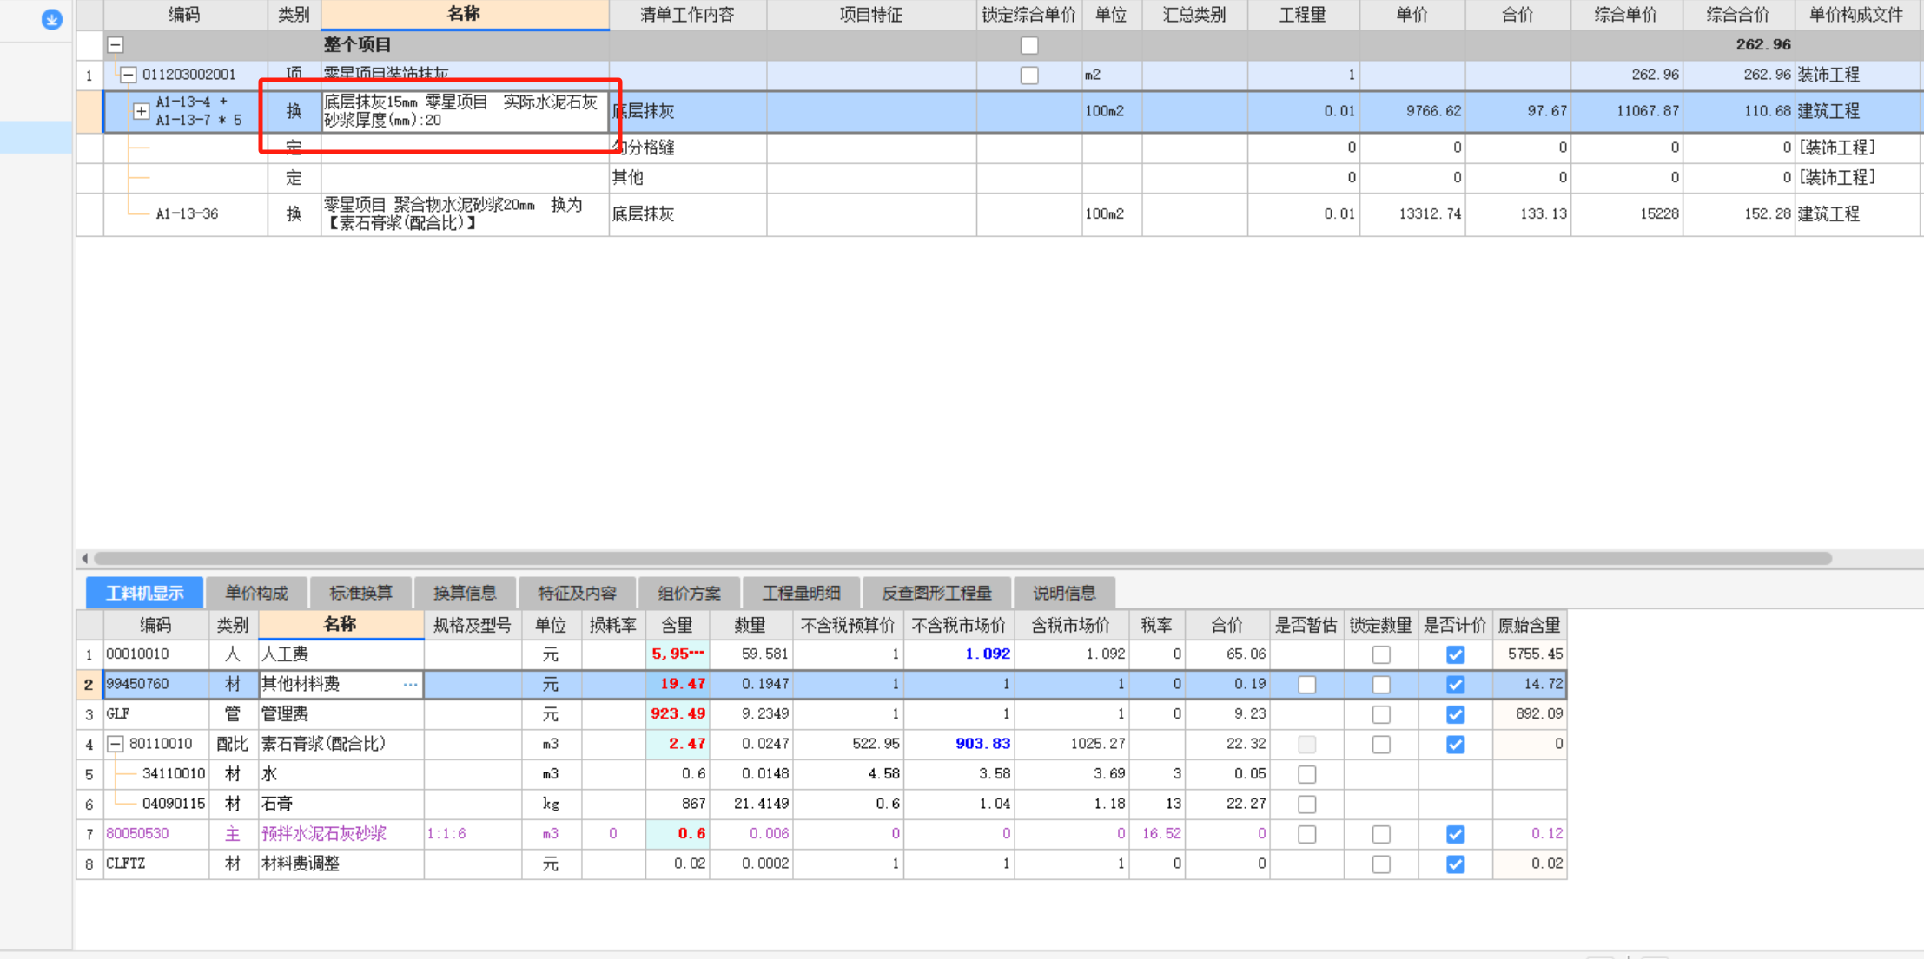Select the 石膏 material name cell
The width and height of the screenshot is (1924, 959).
coord(341,805)
